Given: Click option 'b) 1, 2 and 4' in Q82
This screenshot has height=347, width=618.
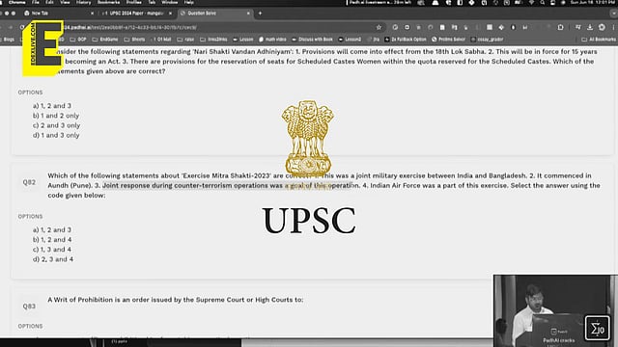Looking at the screenshot, I should (x=52, y=240).
